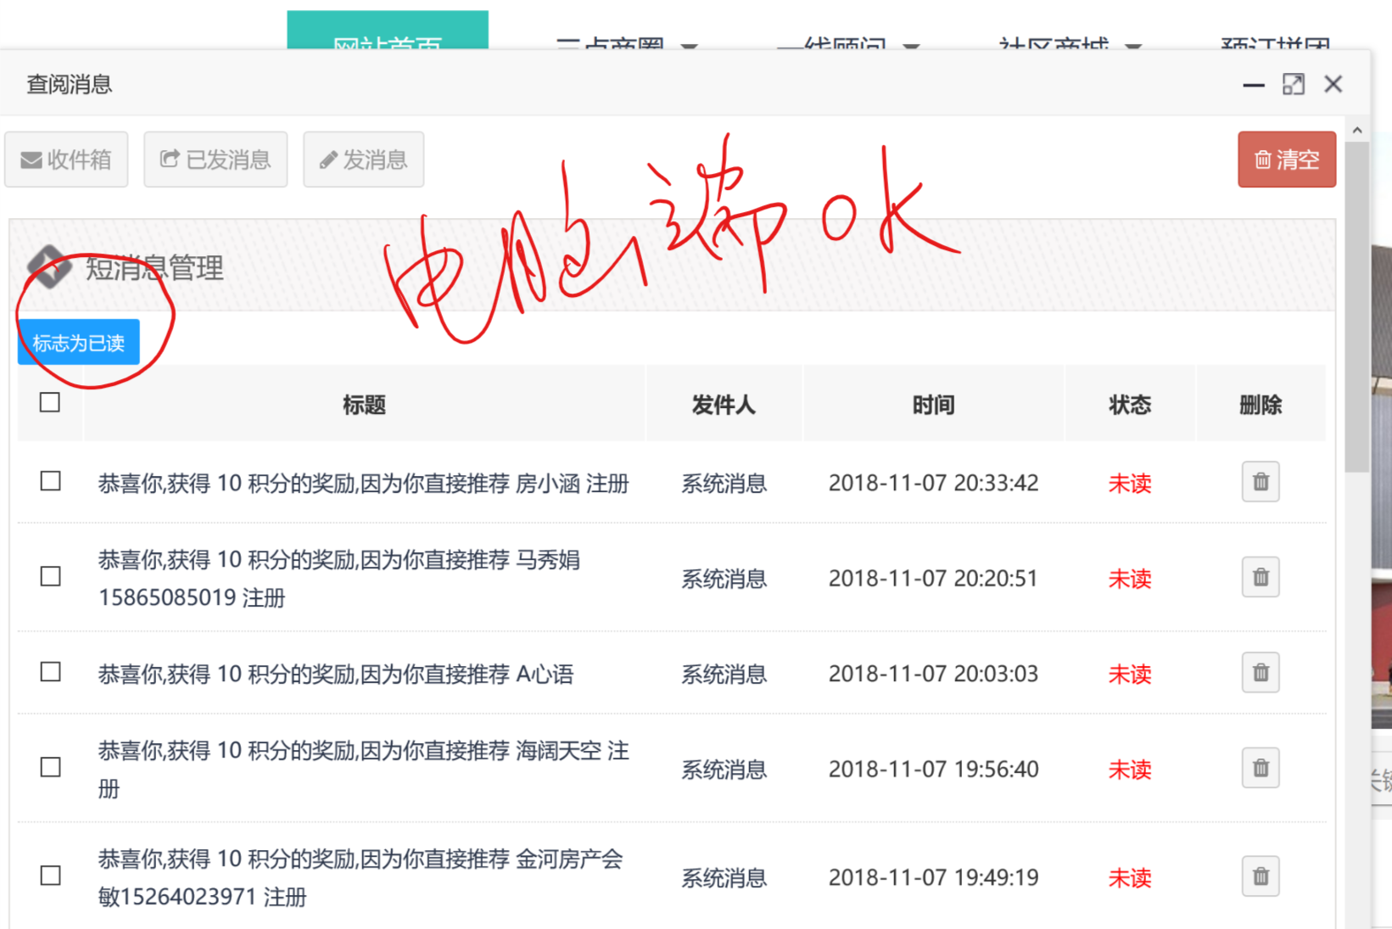Click trash icon for the 20:20:51 message
The height and width of the screenshot is (929, 1392).
pyautogui.click(x=1261, y=578)
